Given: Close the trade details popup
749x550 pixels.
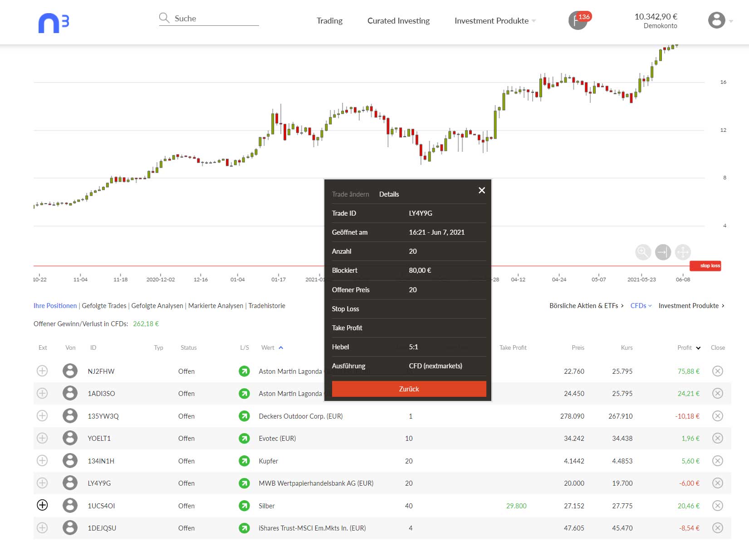Looking at the screenshot, I should pyautogui.click(x=482, y=190).
